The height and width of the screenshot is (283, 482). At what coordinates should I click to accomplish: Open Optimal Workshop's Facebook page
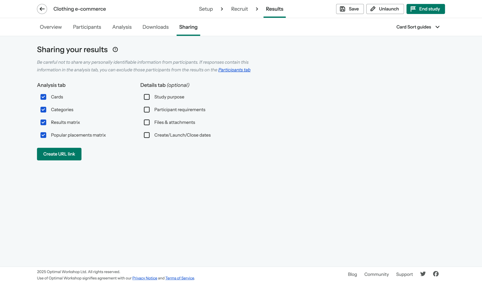pos(436,274)
